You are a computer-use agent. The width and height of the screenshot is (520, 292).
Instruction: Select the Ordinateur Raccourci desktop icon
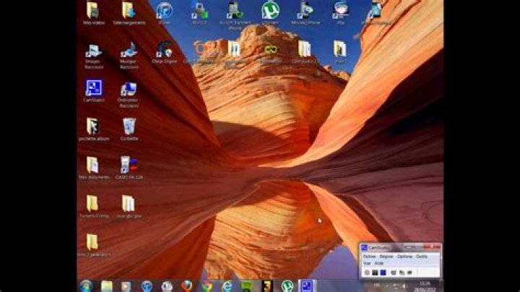129,94
